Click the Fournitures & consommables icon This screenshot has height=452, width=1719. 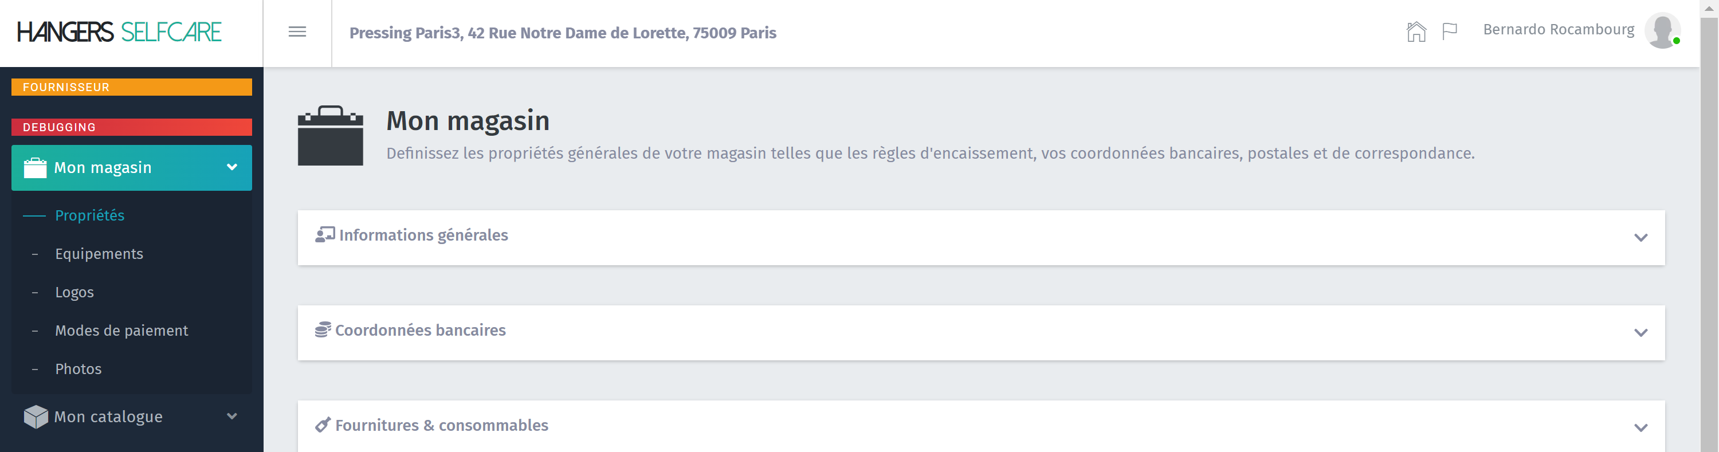pos(323,425)
